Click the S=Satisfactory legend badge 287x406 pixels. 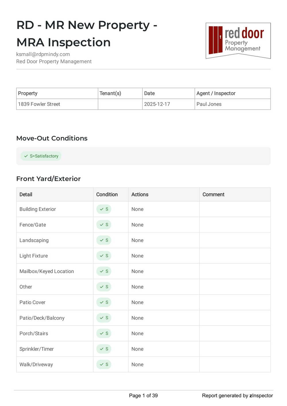point(41,156)
